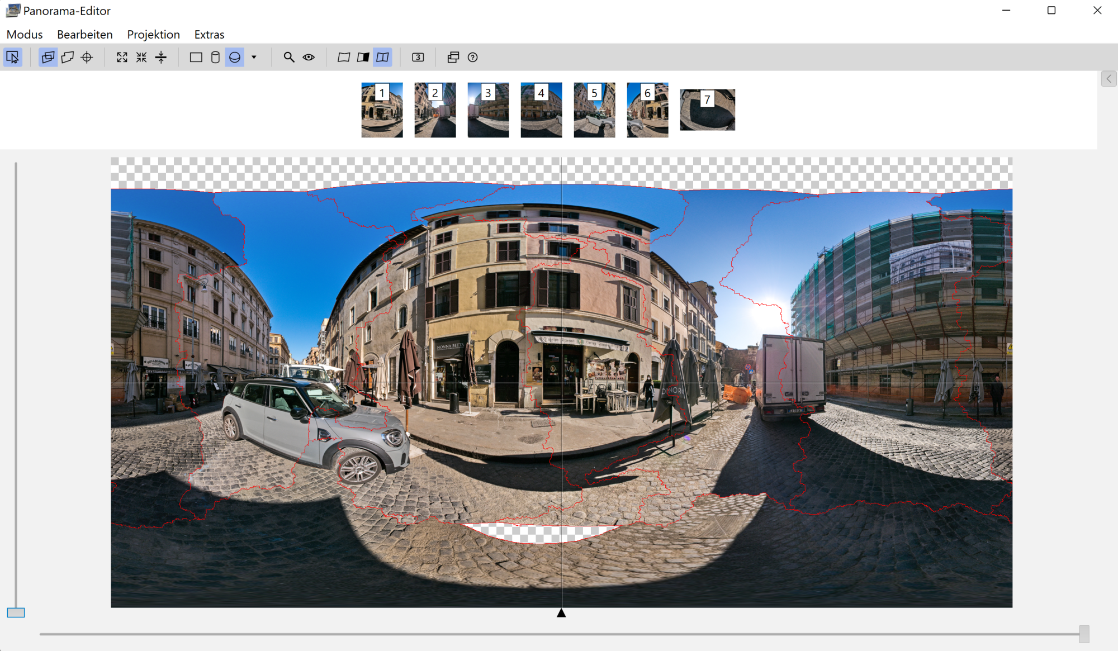Toggle the cylindrical projection button
The width and height of the screenshot is (1118, 651).
[x=215, y=57]
